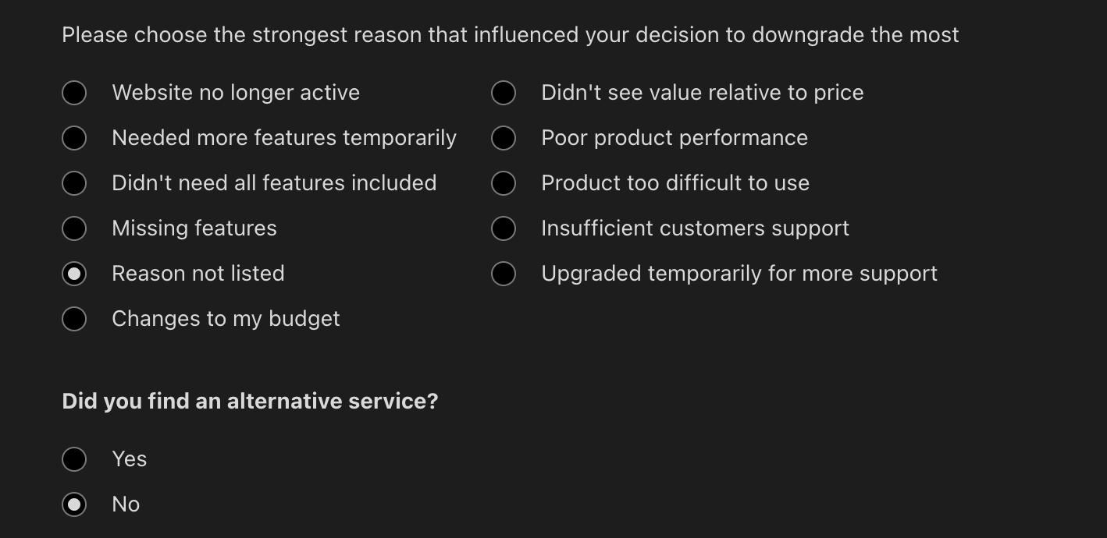
Task: Click the "Reason not listed" label text
Action: [x=198, y=273]
